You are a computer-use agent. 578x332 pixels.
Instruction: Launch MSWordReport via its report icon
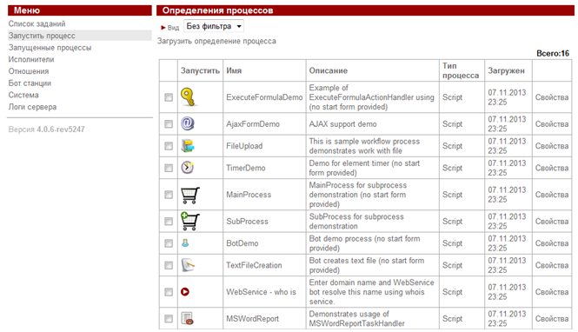coord(187,318)
